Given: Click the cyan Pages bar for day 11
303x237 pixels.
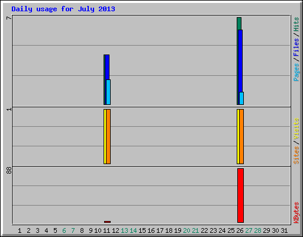Looking at the screenshot, I should (x=108, y=92).
